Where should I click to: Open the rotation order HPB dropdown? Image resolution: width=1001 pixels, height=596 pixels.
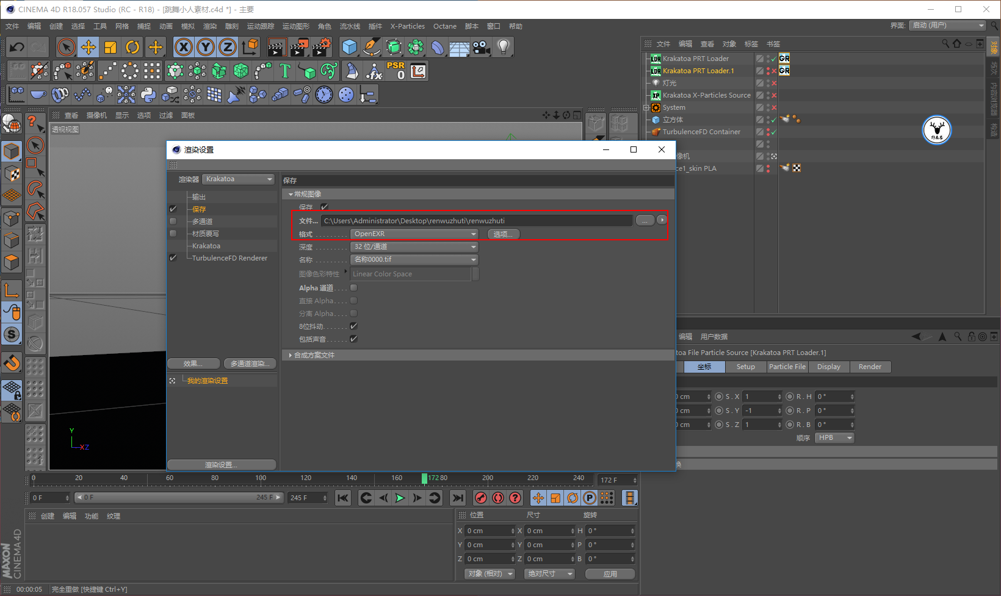pyautogui.click(x=834, y=438)
